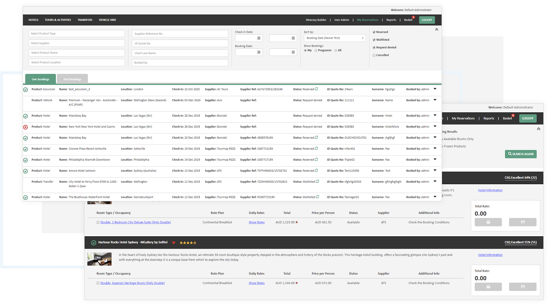Viewport: 551px width, 306px height.
Task: Enable the Cancelled checkbox
Action: [374, 55]
